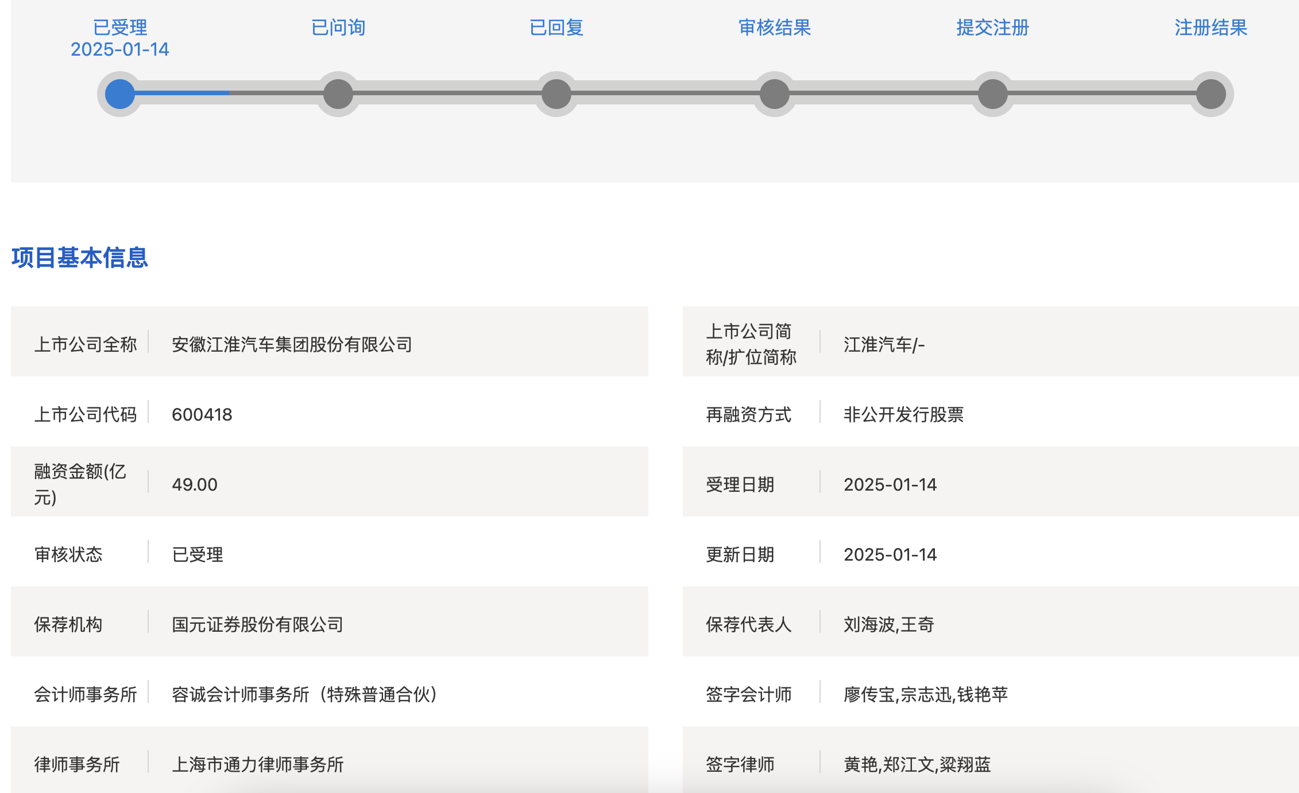Click the 审核结果 stage circle marker
The image size is (1299, 793).
775,94
